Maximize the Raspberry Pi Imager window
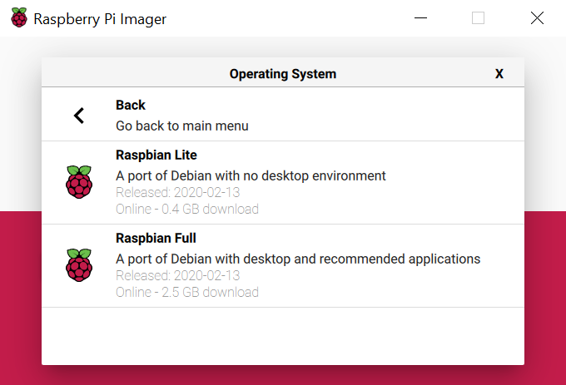Image resolution: width=566 pixels, height=385 pixels. pos(479,17)
